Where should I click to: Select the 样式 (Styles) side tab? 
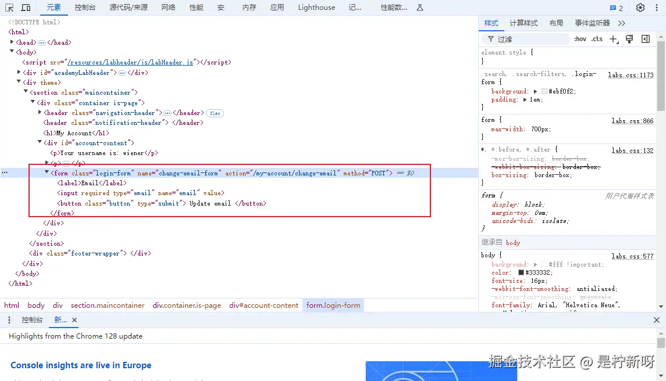point(491,23)
